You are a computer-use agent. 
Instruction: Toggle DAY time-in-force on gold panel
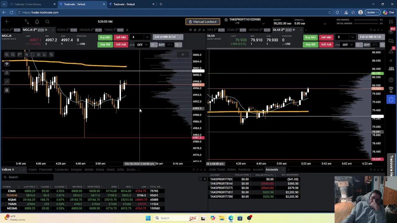[161, 45]
